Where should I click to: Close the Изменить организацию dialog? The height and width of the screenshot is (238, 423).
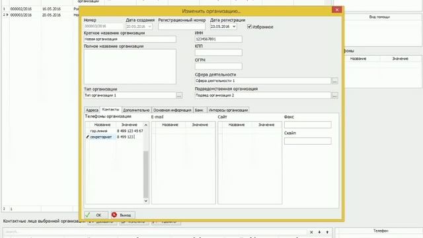click(x=336, y=10)
